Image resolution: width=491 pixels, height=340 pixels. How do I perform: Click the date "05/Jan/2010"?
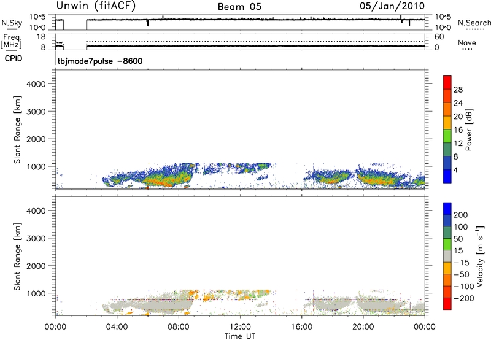click(392, 6)
